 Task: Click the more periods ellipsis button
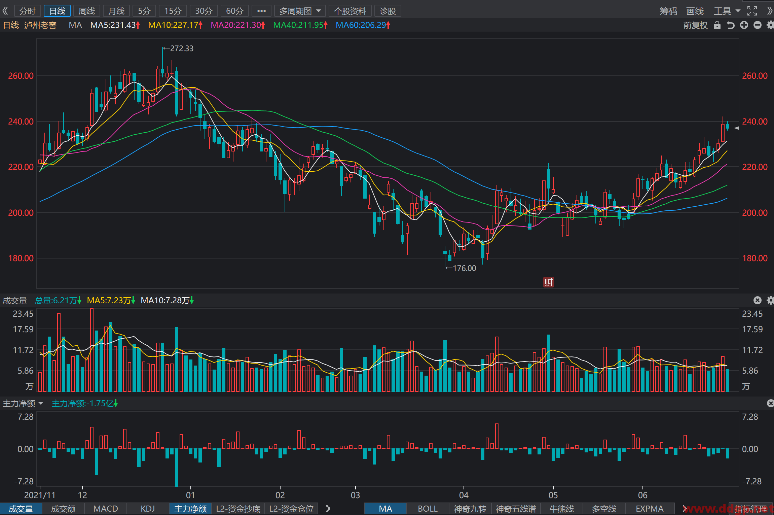tap(261, 11)
